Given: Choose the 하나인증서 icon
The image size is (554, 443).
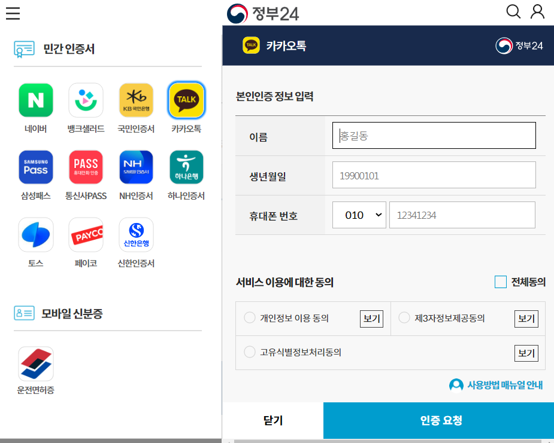Looking at the screenshot, I should click(186, 167).
